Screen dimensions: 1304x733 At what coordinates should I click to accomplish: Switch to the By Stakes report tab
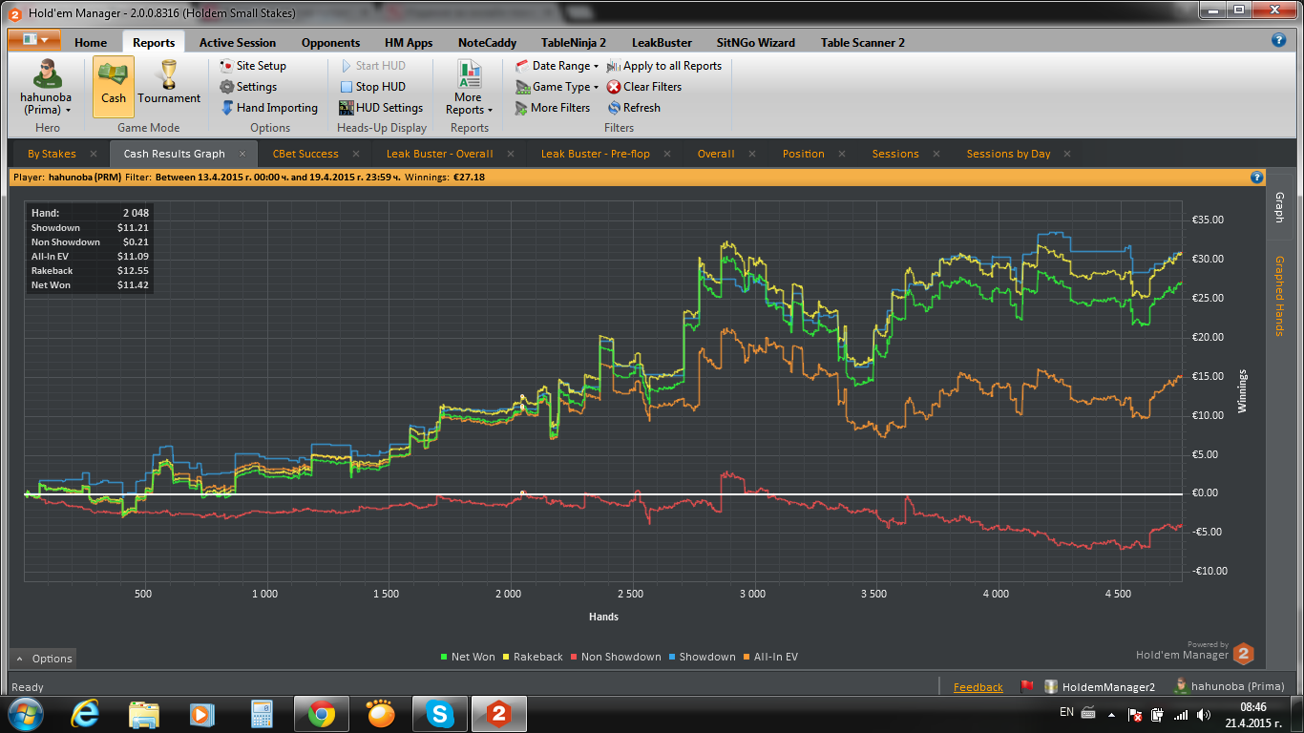pos(52,154)
